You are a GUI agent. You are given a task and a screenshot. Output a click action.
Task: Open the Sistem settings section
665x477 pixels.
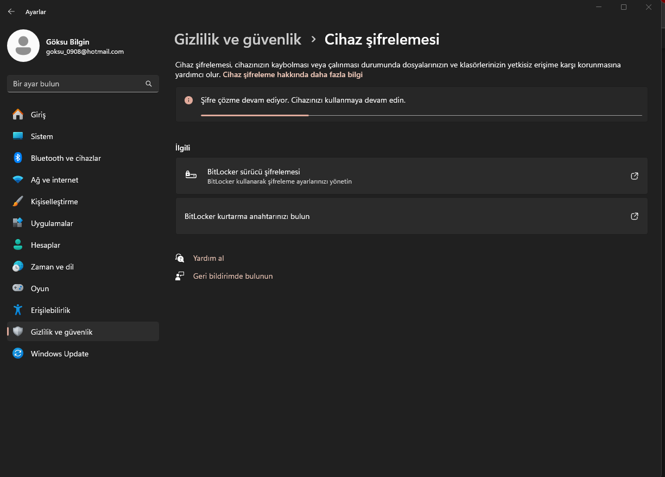pos(42,136)
